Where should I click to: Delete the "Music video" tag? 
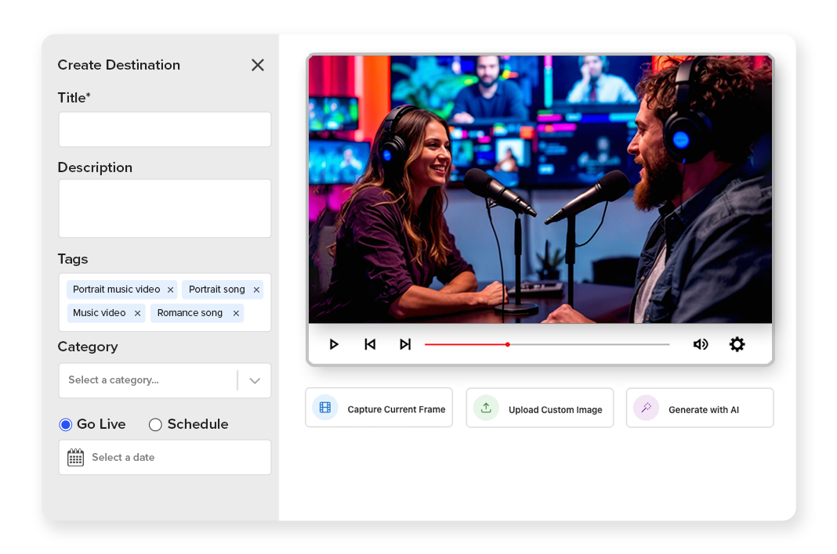click(137, 314)
